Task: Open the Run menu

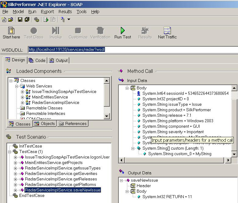Action: (32, 12)
